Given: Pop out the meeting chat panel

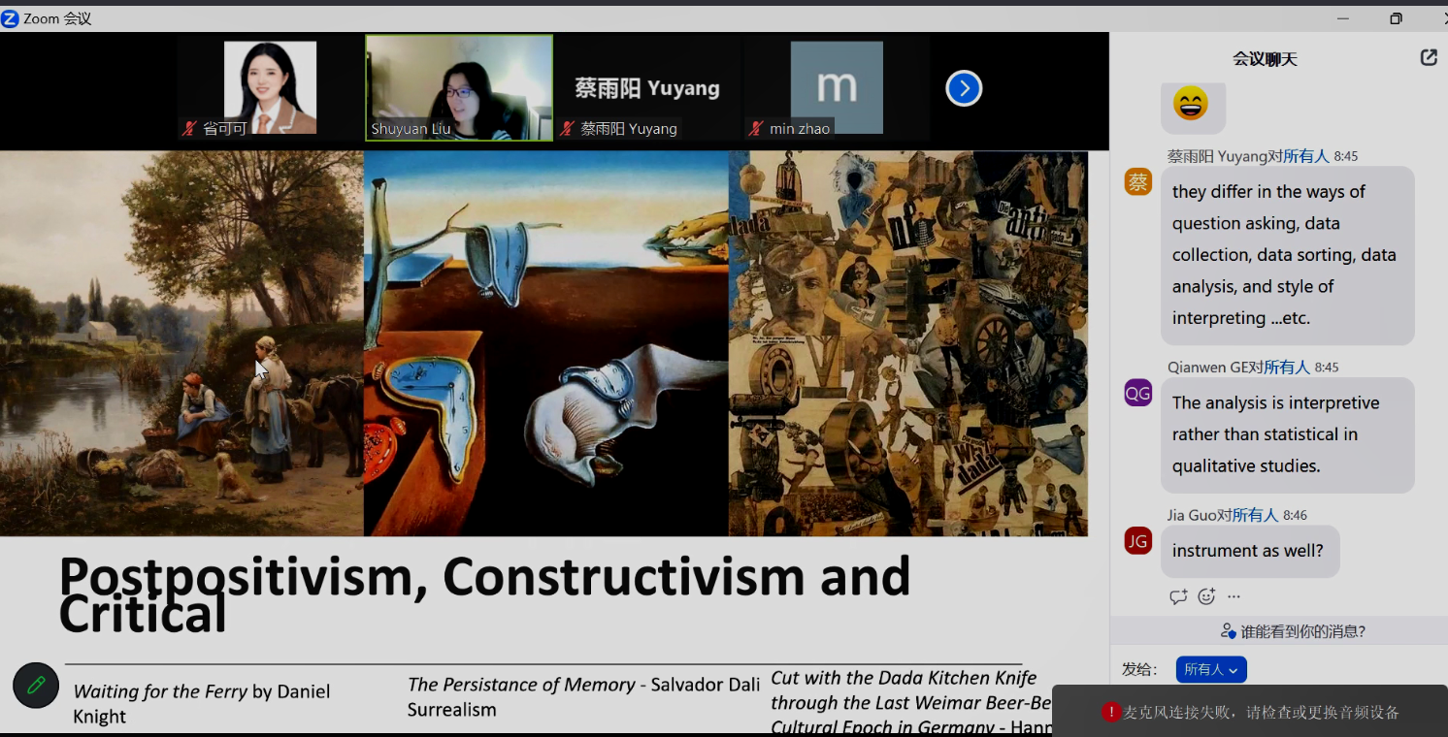Looking at the screenshot, I should click(x=1429, y=58).
